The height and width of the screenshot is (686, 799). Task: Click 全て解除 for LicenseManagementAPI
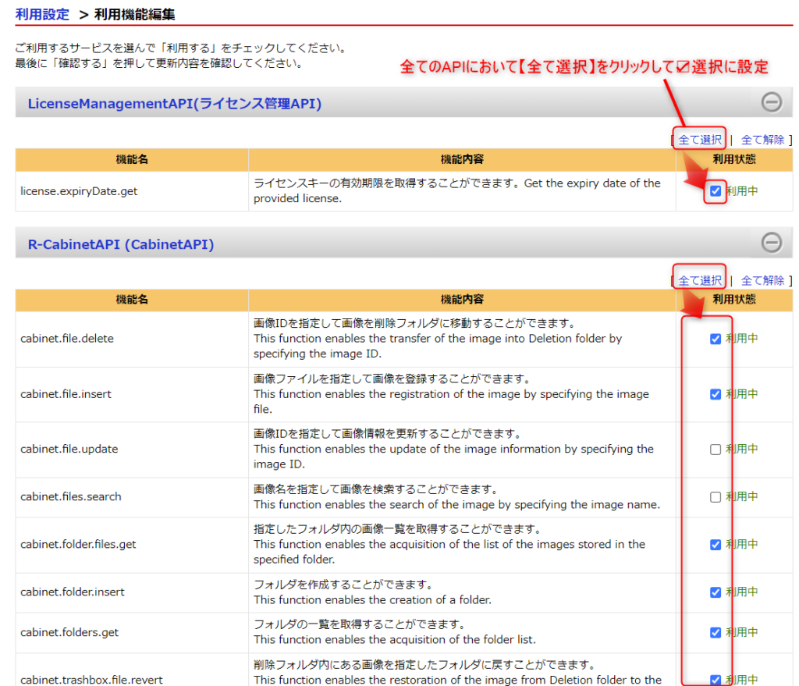coord(762,140)
